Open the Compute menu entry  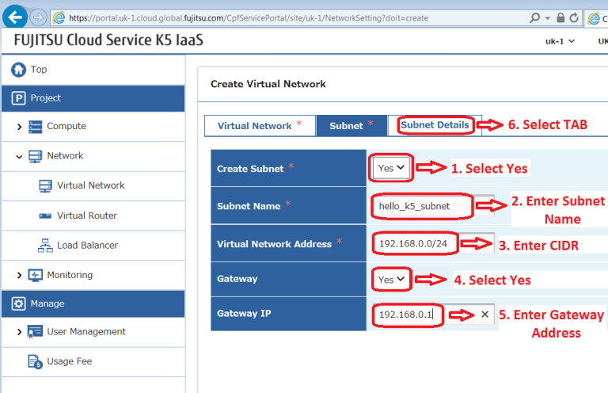tap(66, 126)
